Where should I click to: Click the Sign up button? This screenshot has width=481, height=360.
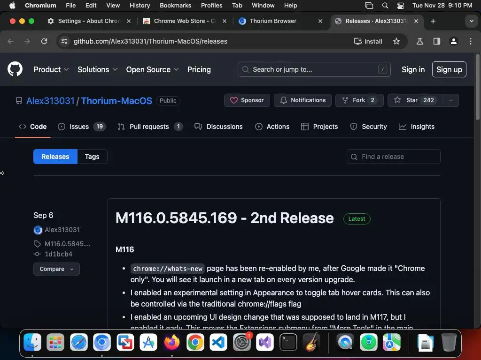449,69
